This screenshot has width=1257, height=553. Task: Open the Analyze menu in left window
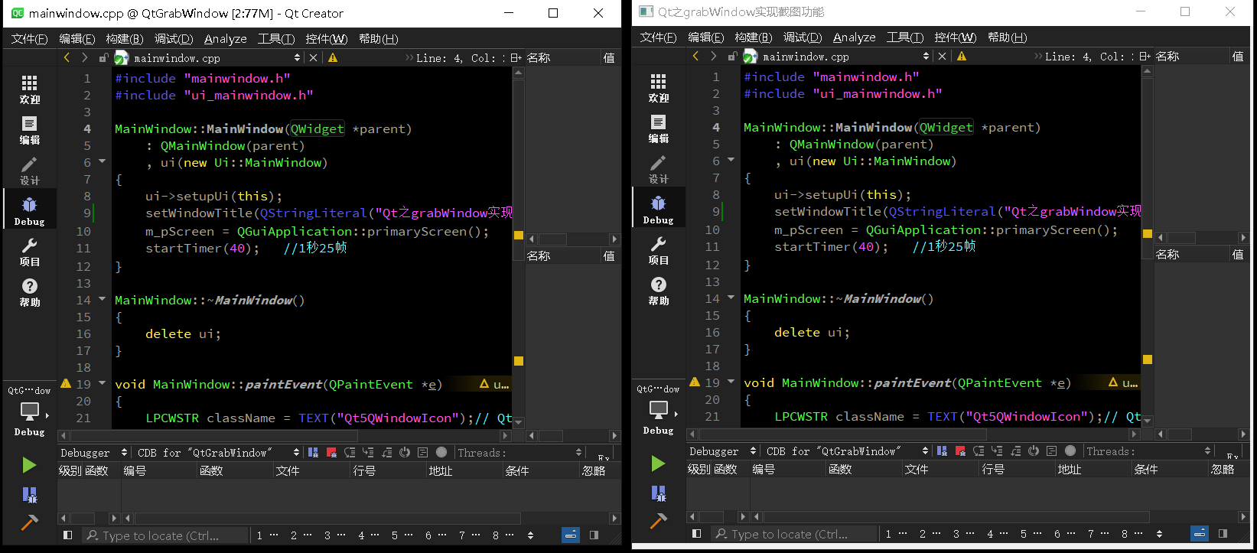pyautogui.click(x=225, y=39)
